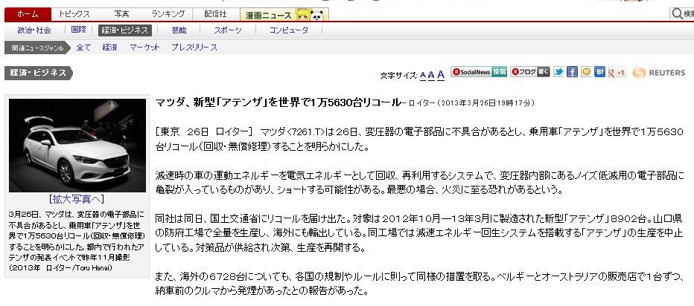694x306 pixels.
Task: Open 全て news genre link
Action: 83,48
